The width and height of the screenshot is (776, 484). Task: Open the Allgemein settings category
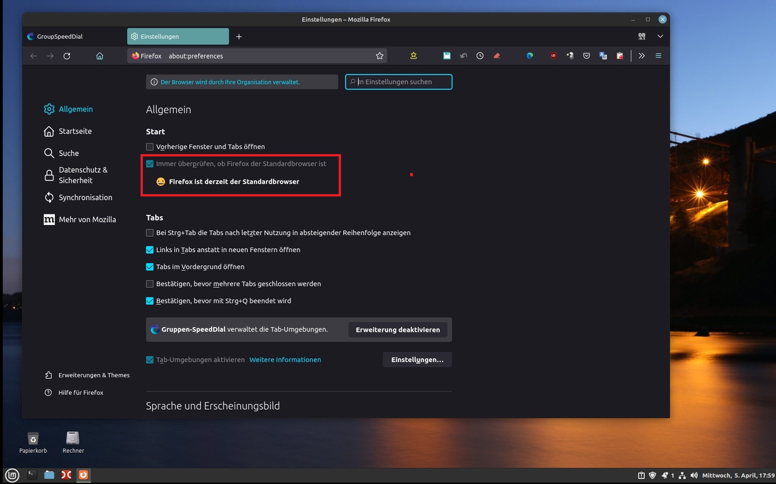68,109
